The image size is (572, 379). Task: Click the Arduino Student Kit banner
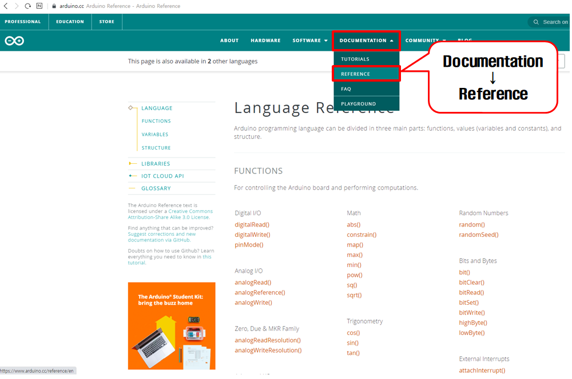click(172, 326)
